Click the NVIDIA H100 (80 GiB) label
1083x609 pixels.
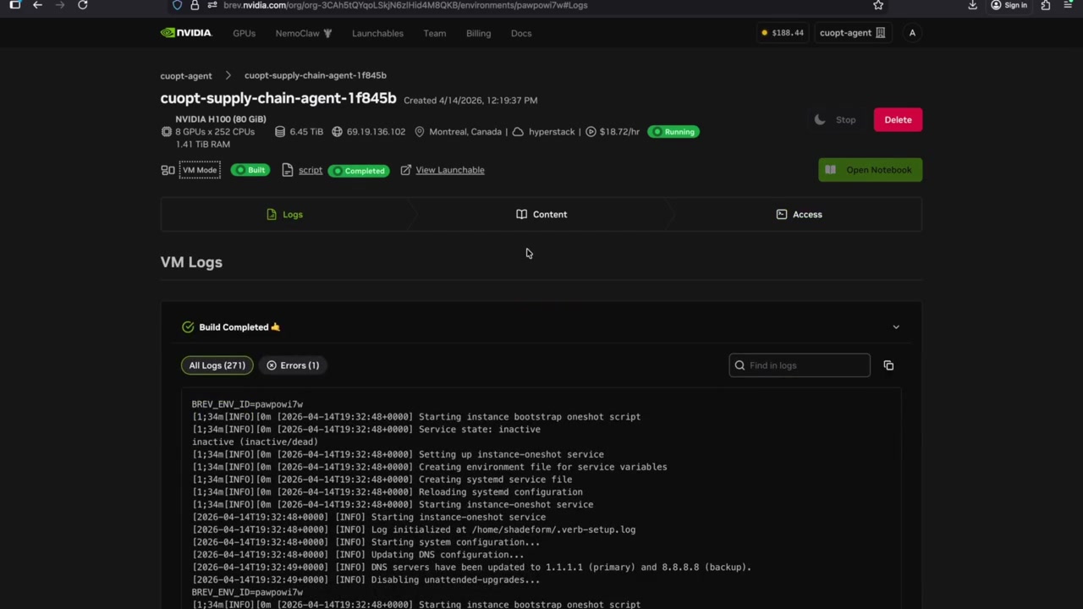click(x=221, y=119)
